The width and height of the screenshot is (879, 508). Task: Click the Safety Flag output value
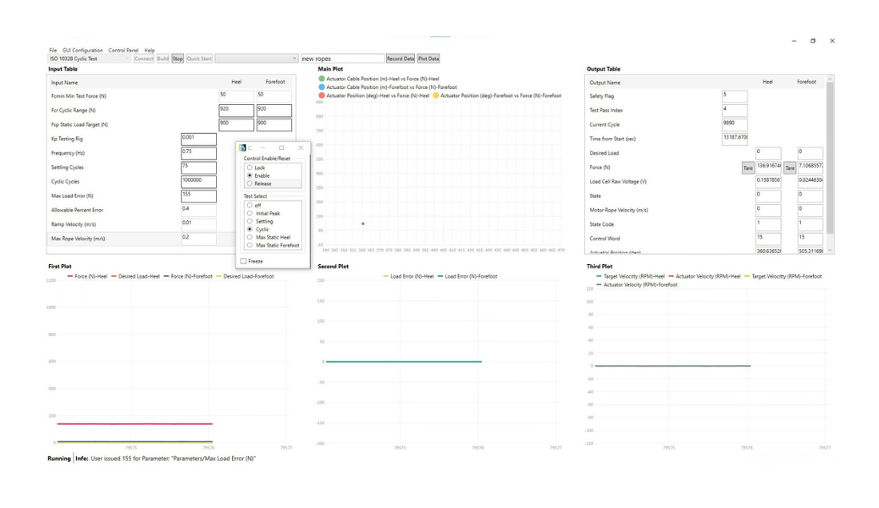734,96
